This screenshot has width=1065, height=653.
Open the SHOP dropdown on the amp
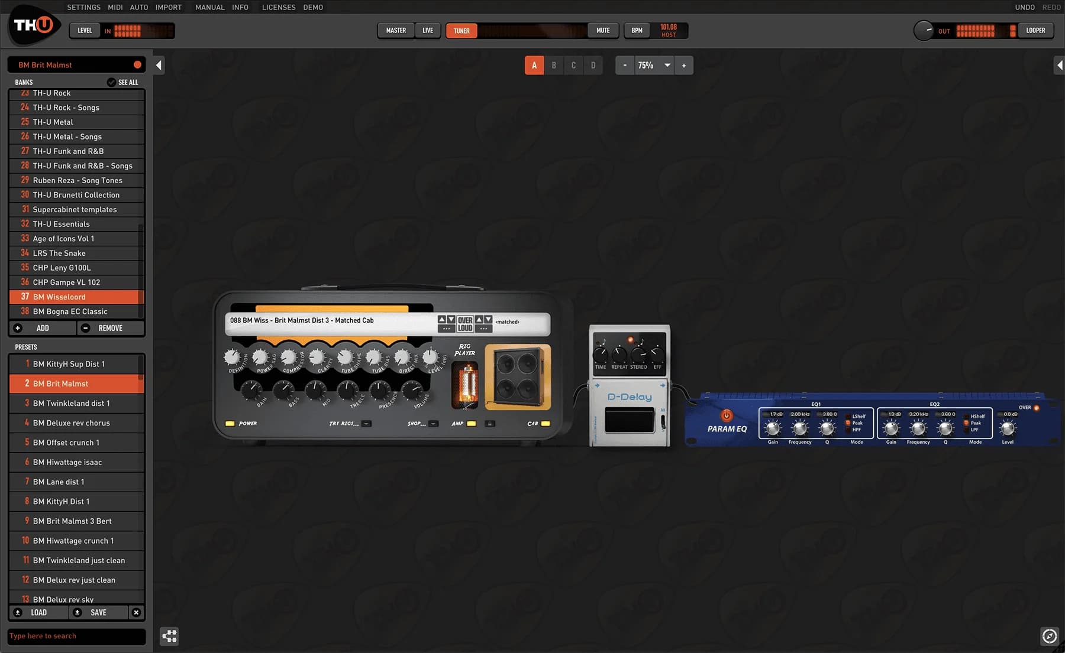click(434, 423)
